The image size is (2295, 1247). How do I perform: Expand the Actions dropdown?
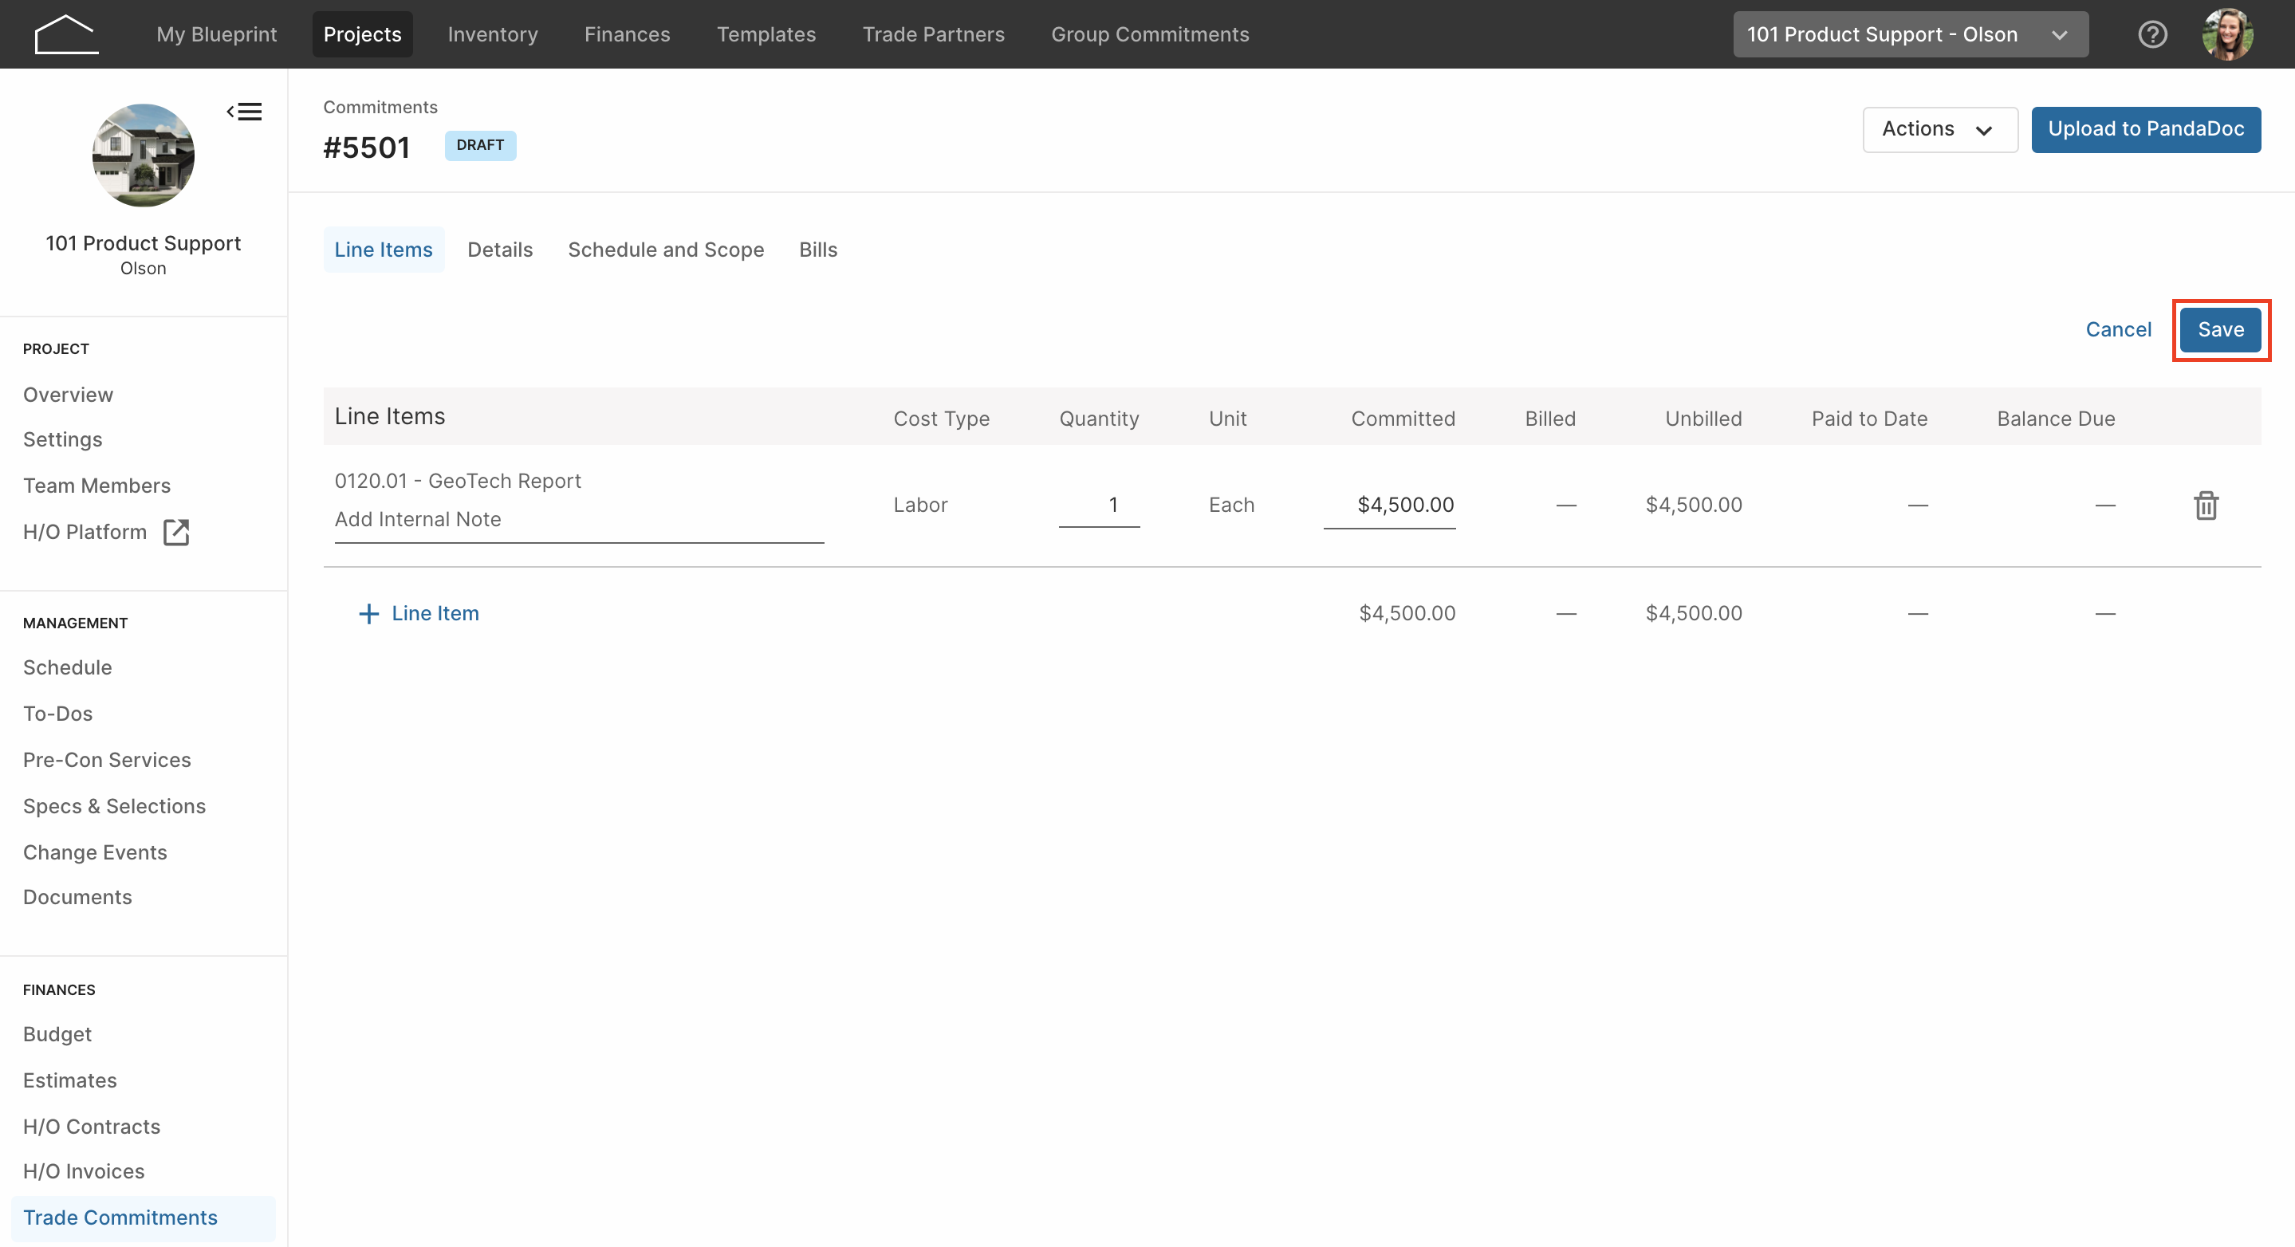(1939, 129)
